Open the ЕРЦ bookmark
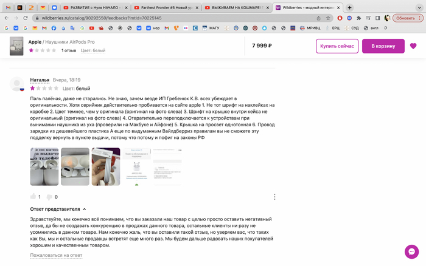The height and width of the screenshot is (266, 426). coord(332,28)
